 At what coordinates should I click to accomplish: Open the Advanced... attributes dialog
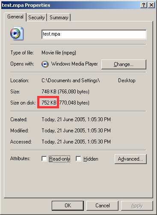coord(130,159)
